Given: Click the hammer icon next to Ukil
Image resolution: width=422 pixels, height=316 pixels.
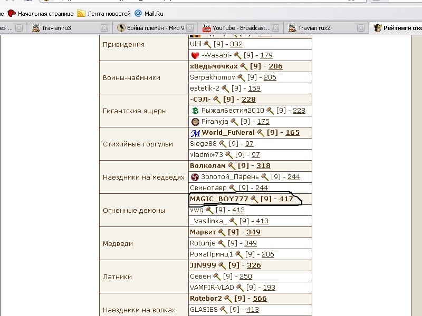Looking at the screenshot, I should tap(207, 44).
